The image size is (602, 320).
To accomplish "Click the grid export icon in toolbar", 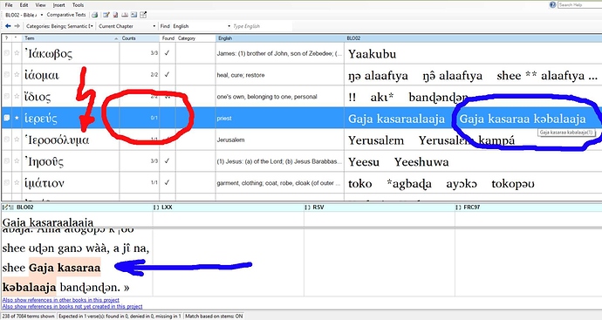I will 143,15.
